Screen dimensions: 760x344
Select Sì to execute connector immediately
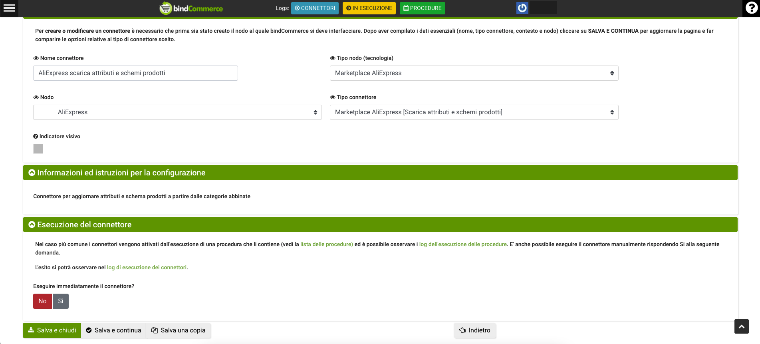tap(61, 301)
